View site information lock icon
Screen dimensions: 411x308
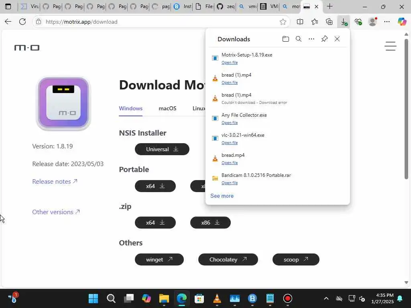[39, 22]
